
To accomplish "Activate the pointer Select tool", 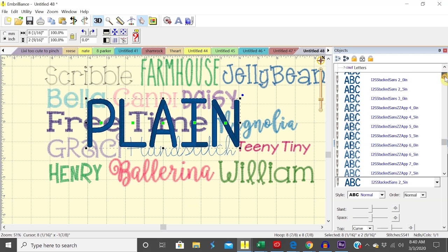I will coord(141,21).
